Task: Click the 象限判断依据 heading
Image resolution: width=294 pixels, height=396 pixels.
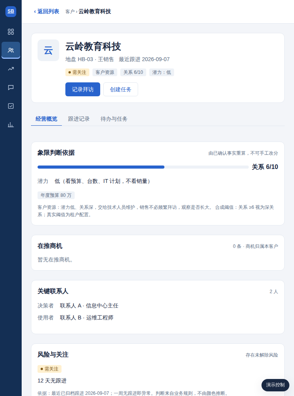Action: tap(56, 153)
